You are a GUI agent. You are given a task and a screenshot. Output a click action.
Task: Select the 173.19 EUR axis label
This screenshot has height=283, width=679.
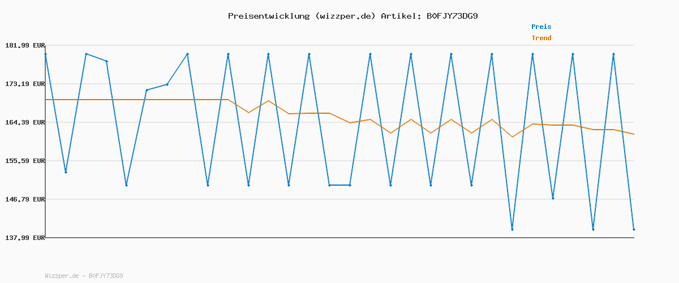pos(24,84)
